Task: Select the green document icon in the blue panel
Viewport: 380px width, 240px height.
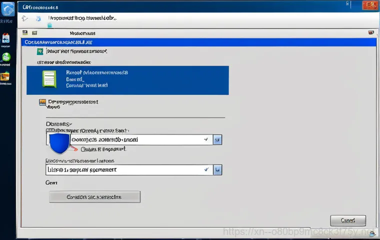Action: click(x=49, y=79)
